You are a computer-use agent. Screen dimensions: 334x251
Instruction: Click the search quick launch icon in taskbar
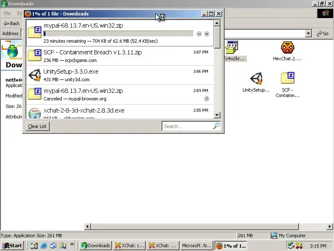[x=63, y=246]
